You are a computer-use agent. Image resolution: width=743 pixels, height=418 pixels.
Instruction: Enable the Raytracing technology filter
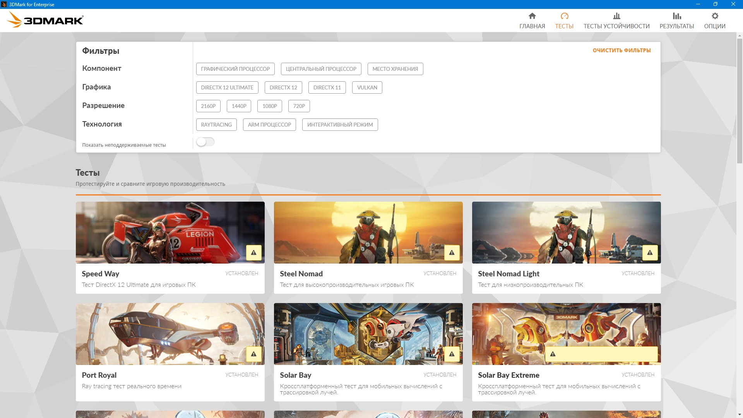pos(216,125)
